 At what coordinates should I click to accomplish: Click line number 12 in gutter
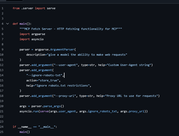click(2, 65)
